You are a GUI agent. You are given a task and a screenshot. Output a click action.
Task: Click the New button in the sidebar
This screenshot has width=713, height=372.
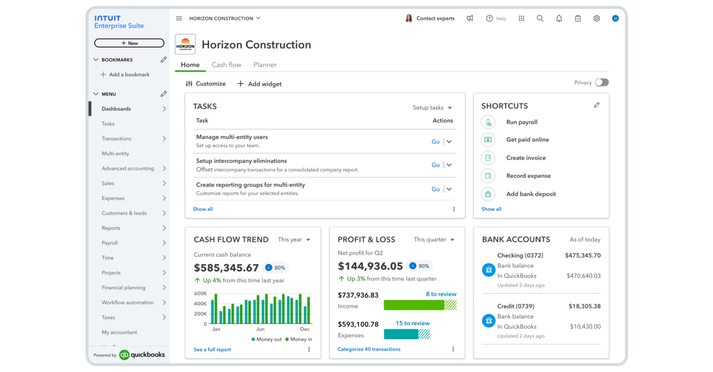129,43
